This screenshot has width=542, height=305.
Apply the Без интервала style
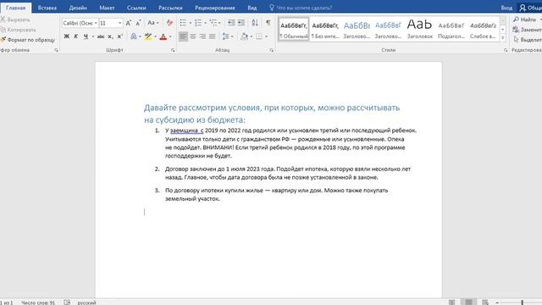[x=325, y=30]
